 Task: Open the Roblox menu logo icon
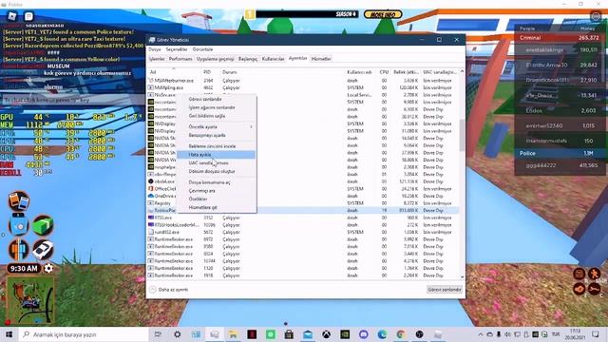coord(12,16)
